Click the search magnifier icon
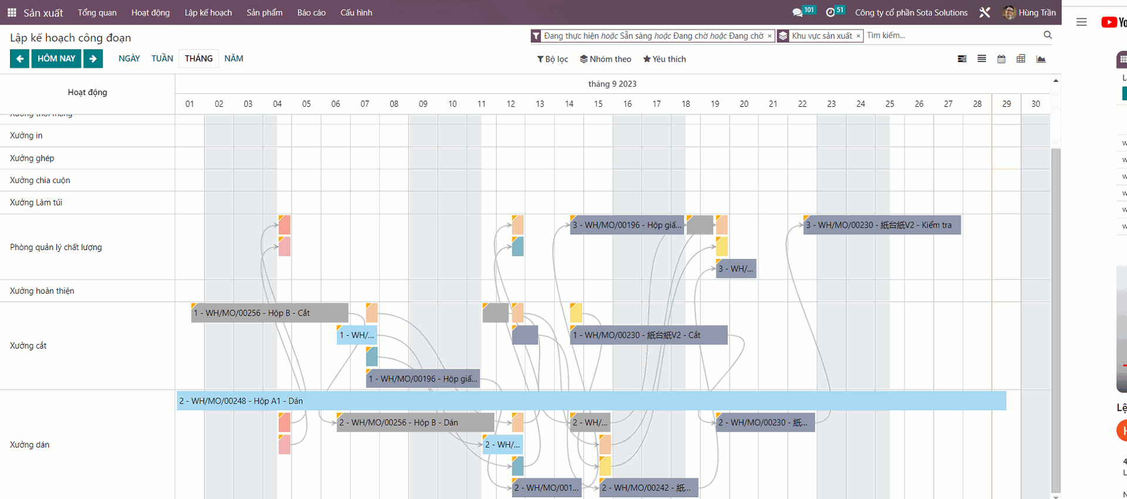Screen dimensions: 1127x499 coord(1047,35)
